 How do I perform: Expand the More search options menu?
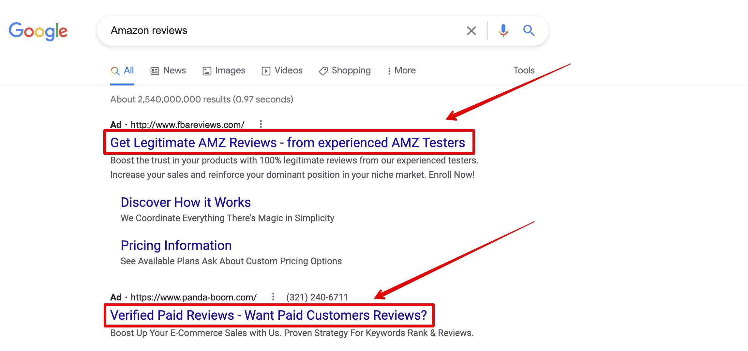(x=401, y=70)
